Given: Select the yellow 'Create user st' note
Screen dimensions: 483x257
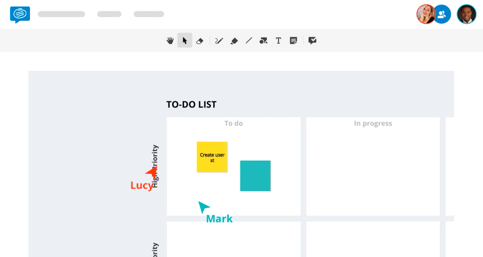Looking at the screenshot, I should point(212,157).
